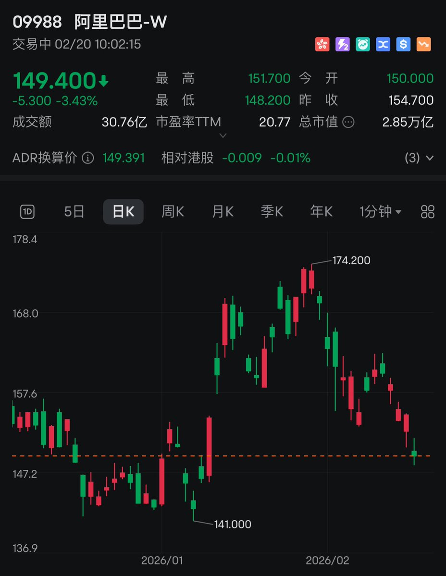Expand the quote details chevron under 市盈率TTM

pyautogui.click(x=223, y=135)
